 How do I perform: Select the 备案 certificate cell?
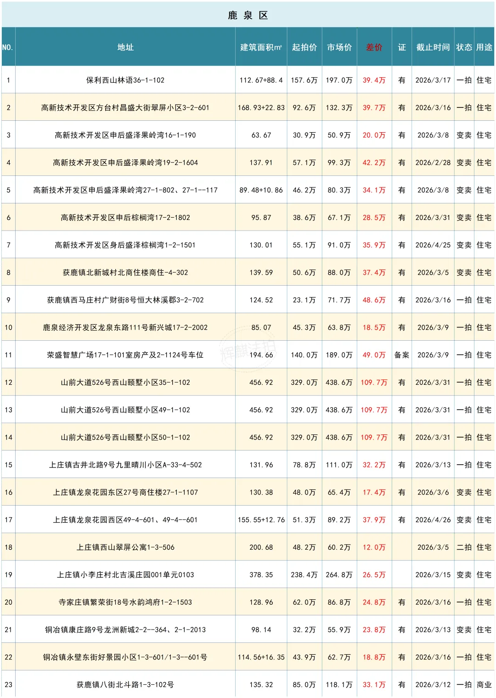402,355
